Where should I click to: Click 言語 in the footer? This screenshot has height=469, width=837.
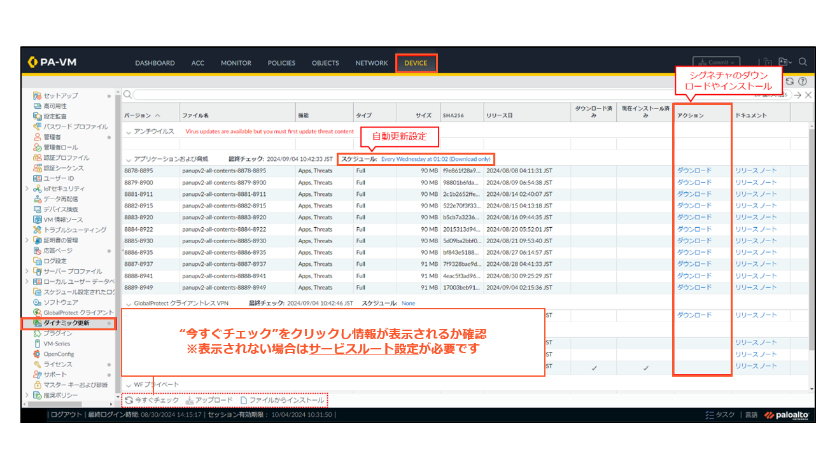[x=751, y=415]
